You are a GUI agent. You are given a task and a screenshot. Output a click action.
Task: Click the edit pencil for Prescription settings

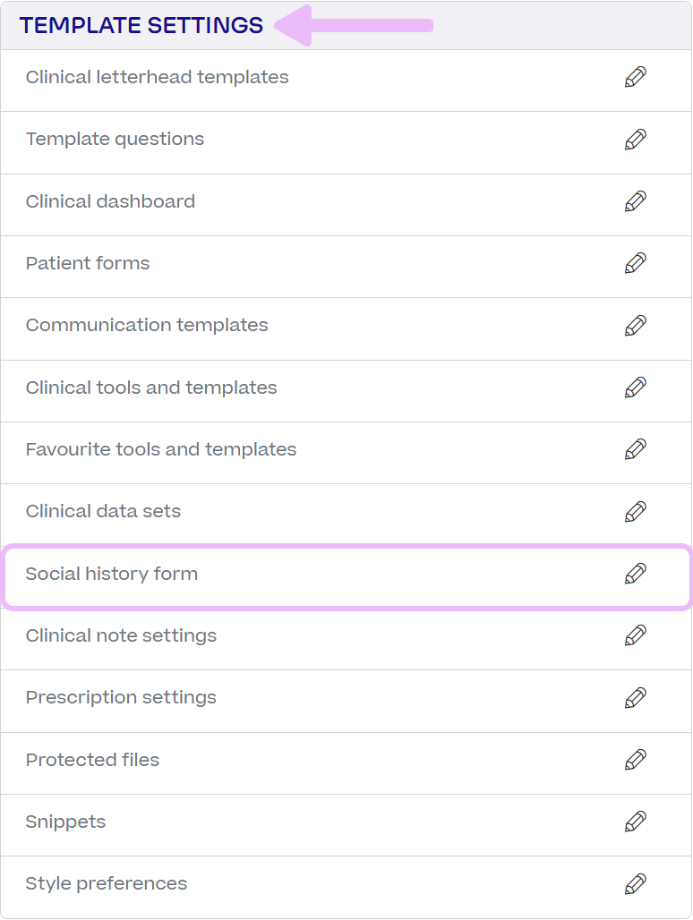pyautogui.click(x=636, y=698)
